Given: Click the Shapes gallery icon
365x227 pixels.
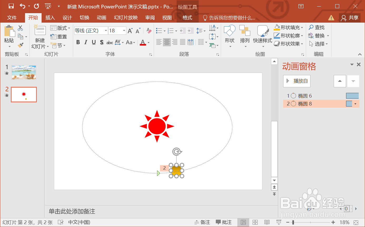Looking at the screenshot, I should point(229,31).
